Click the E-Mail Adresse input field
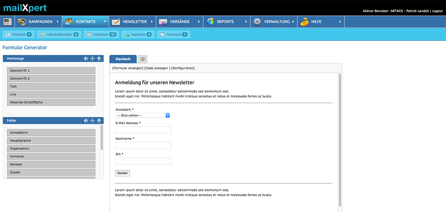 coord(143,130)
